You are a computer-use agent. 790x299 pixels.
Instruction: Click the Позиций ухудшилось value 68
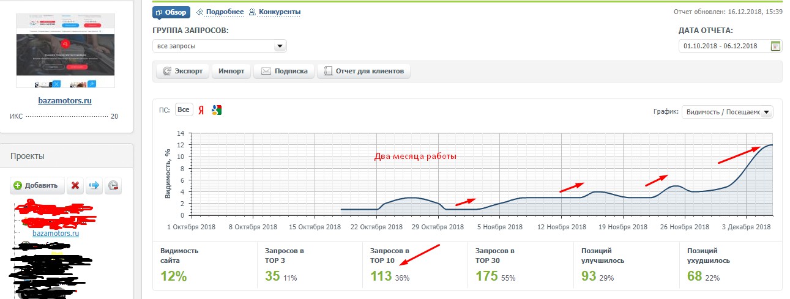[695, 276]
